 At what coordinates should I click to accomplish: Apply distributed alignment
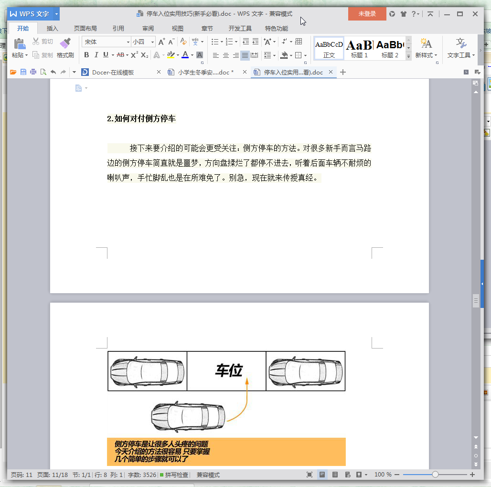click(255, 55)
